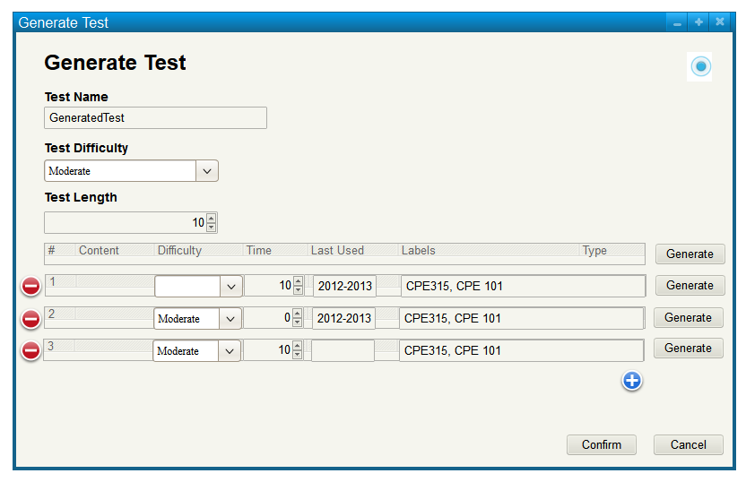The image size is (746, 482).
Task: Remove row 1 with red minus icon
Action: [30, 286]
